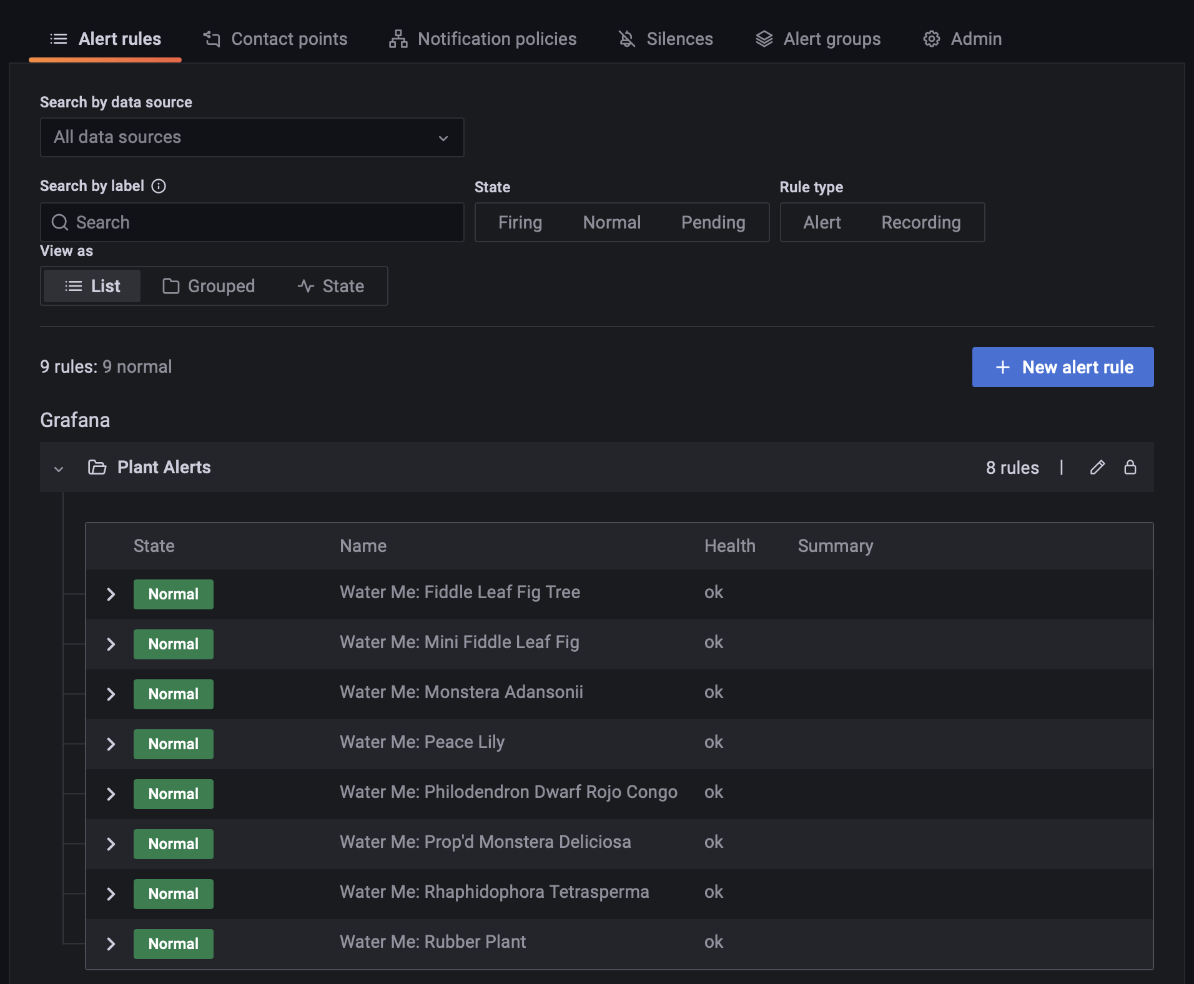
Task: Focus the label Search input field
Action: (x=252, y=222)
